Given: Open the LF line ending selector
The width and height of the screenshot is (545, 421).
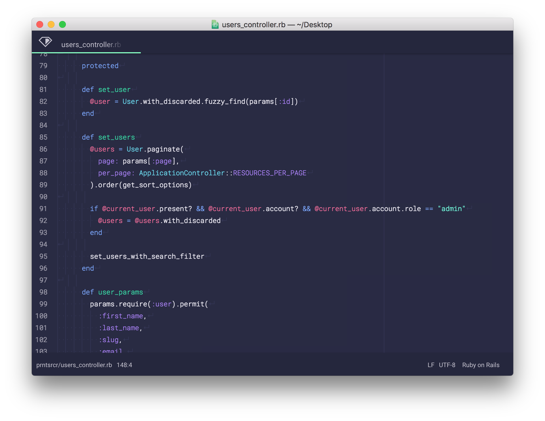Looking at the screenshot, I should [431, 365].
